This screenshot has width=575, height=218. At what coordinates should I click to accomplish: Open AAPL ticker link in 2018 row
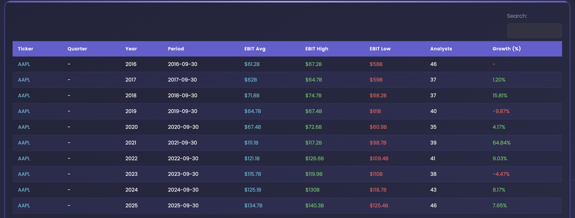click(24, 96)
